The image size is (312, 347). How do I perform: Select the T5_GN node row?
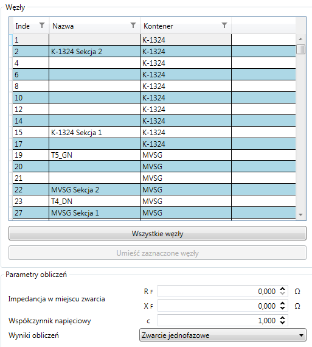pos(154,155)
